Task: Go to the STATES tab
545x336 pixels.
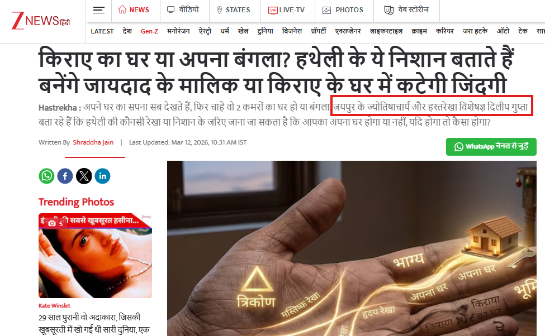Action: (x=233, y=10)
